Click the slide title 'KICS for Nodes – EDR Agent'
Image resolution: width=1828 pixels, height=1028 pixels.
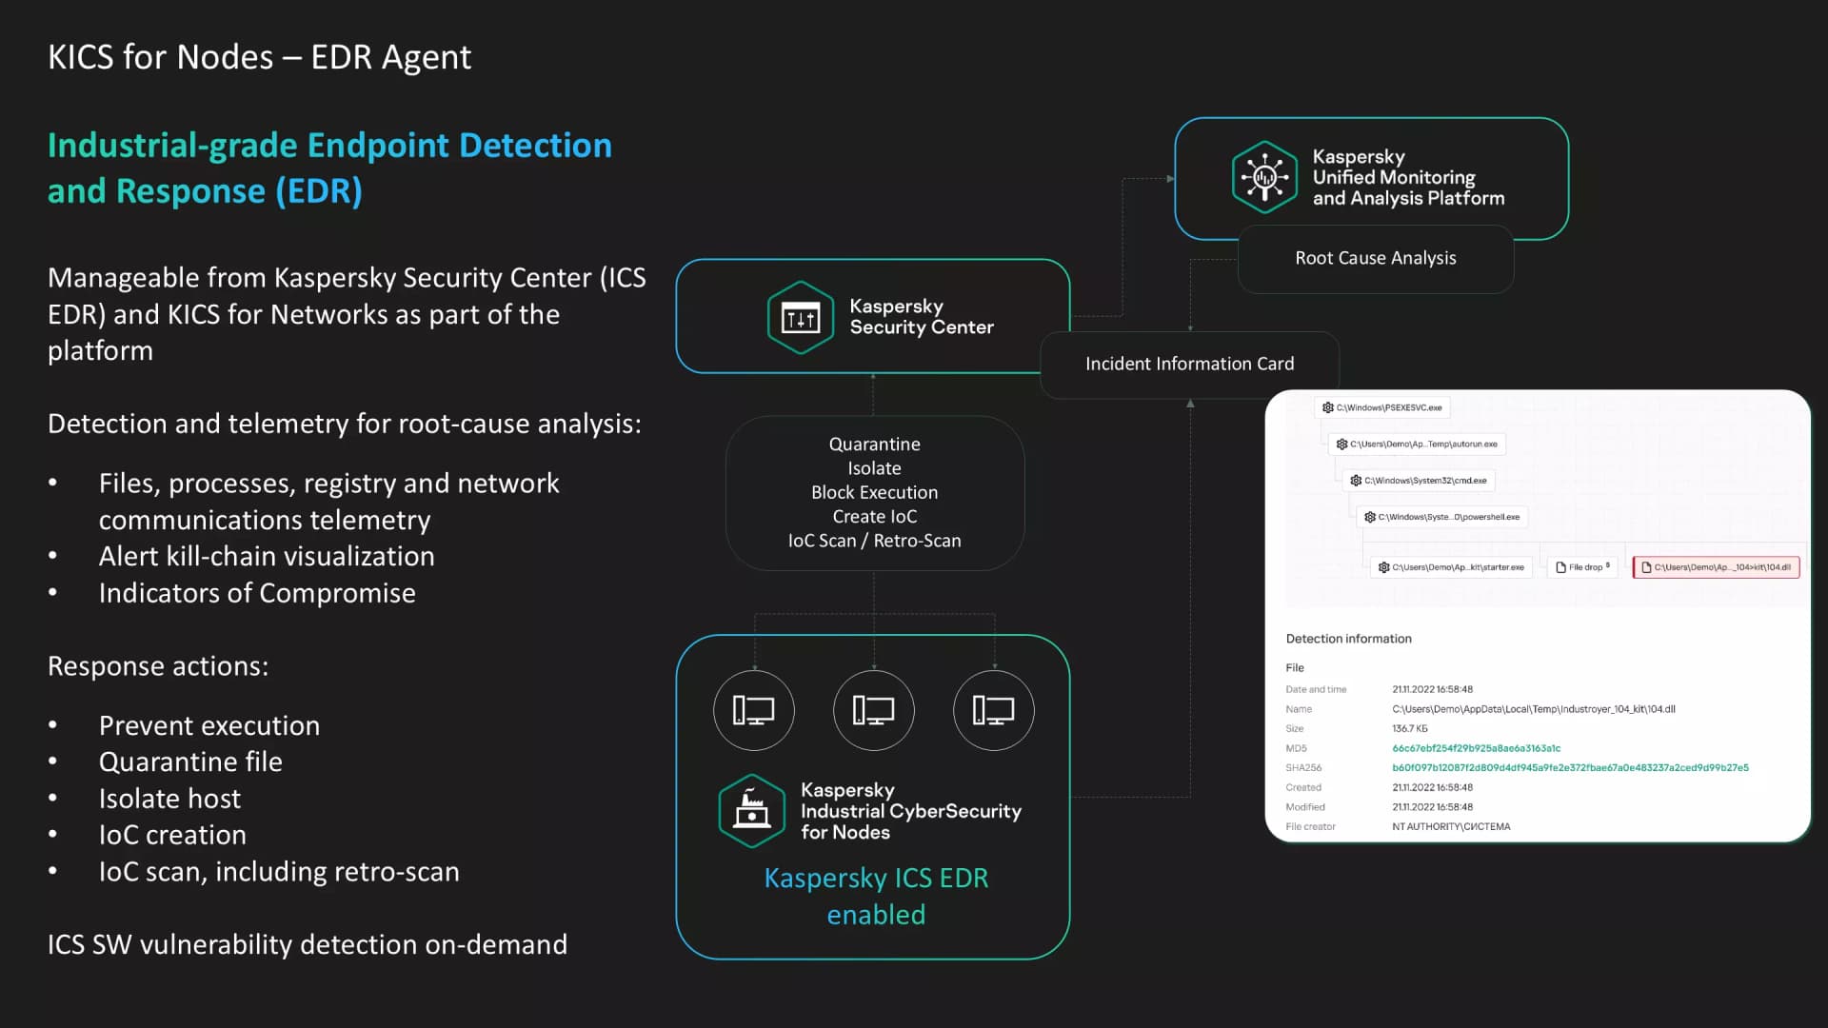point(259,57)
